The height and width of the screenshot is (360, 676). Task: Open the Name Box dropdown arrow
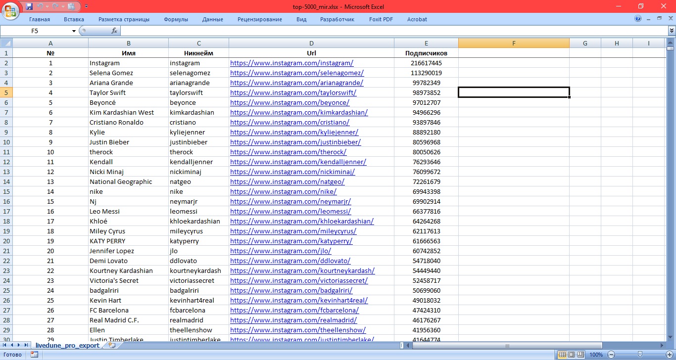tap(74, 31)
